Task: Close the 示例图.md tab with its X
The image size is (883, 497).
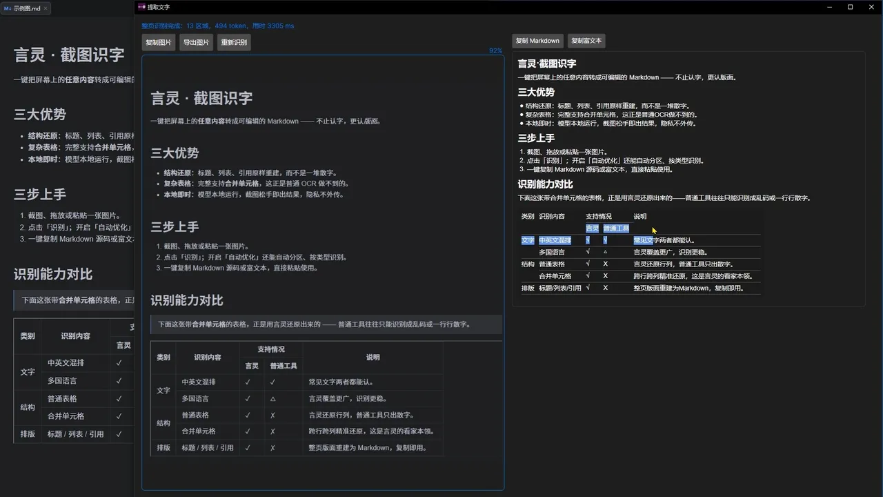Action: 47,9
